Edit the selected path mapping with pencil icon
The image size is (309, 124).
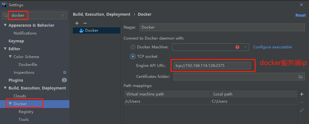[301, 110]
